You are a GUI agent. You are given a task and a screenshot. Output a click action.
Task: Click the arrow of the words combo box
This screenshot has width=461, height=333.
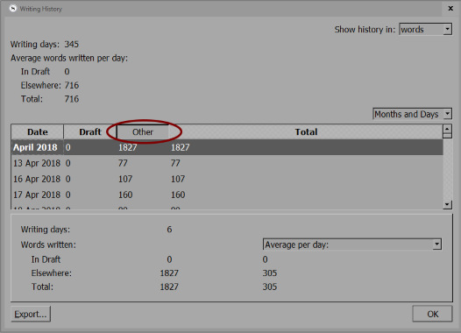pyautogui.click(x=447, y=30)
